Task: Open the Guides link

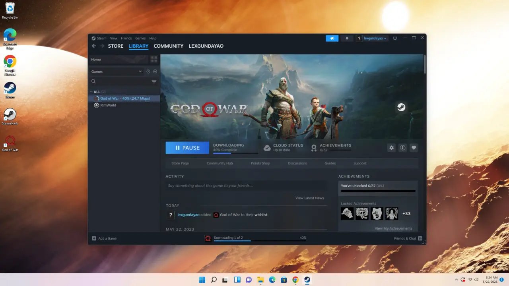Action: tap(330, 163)
